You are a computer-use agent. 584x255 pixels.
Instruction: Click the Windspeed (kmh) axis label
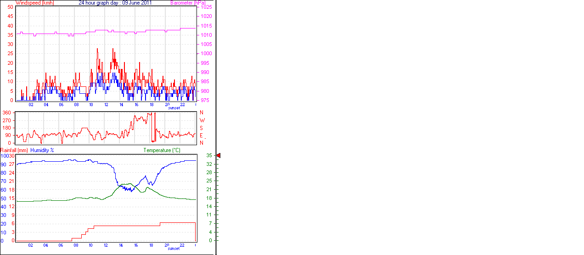pyautogui.click(x=34, y=3)
